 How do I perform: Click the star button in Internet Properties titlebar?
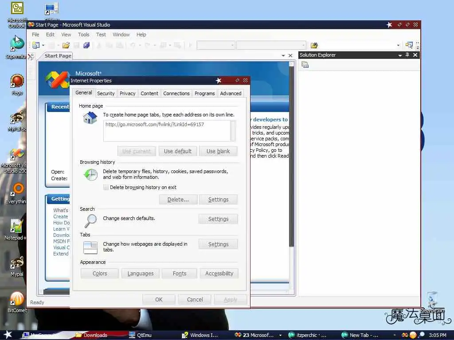tap(219, 81)
